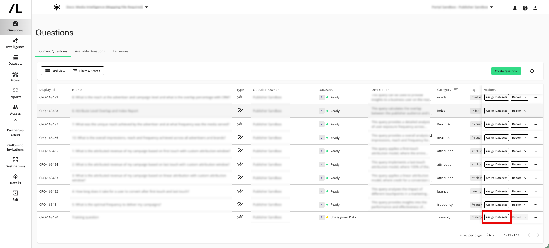Assign Datasets for CRQ-163489
The height and width of the screenshot is (248, 549).
point(497,97)
